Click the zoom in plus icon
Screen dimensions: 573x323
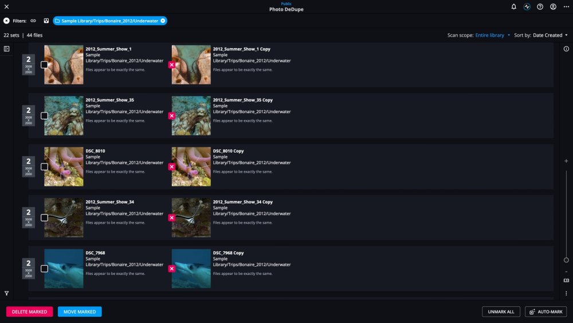pos(566,161)
